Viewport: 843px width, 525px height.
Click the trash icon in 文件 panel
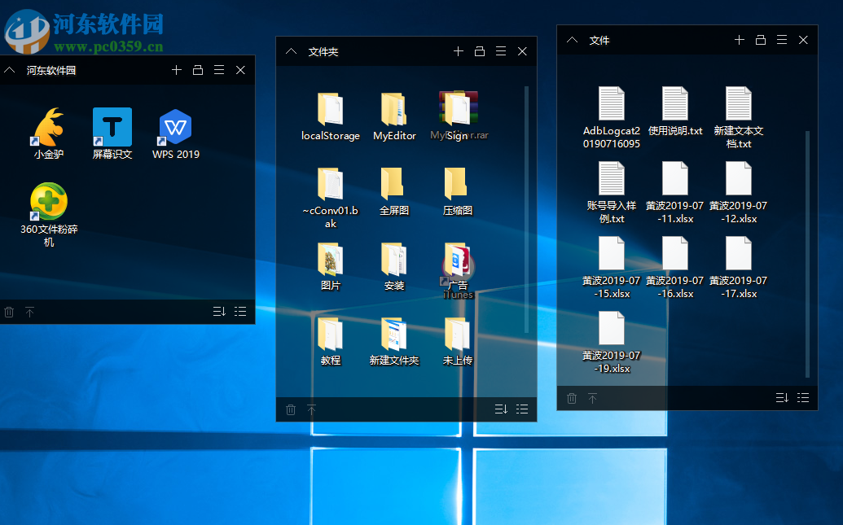[x=572, y=398]
